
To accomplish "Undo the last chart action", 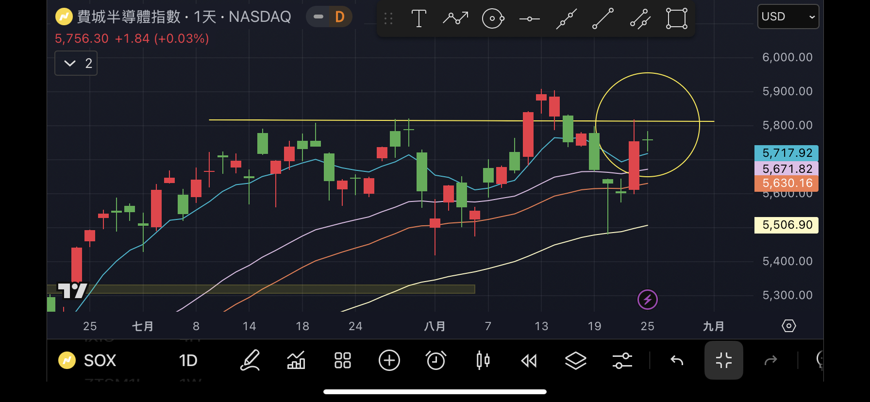I will coord(677,360).
